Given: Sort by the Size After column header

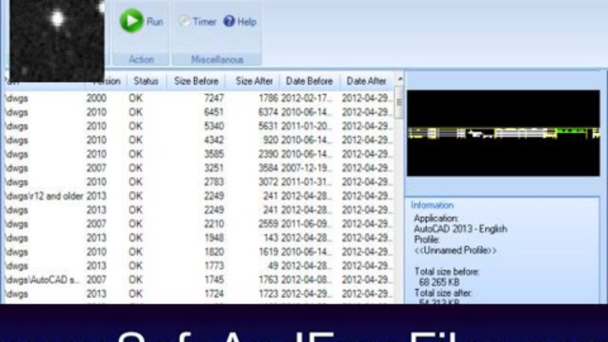Looking at the screenshot, I should [x=254, y=81].
